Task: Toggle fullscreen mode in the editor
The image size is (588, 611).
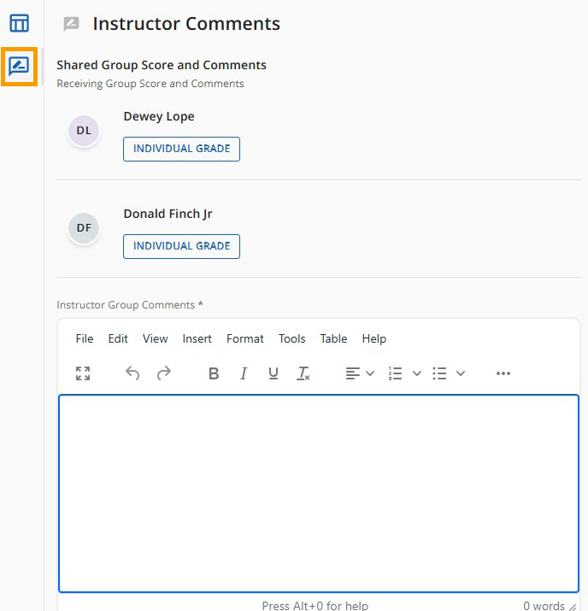Action: click(83, 373)
